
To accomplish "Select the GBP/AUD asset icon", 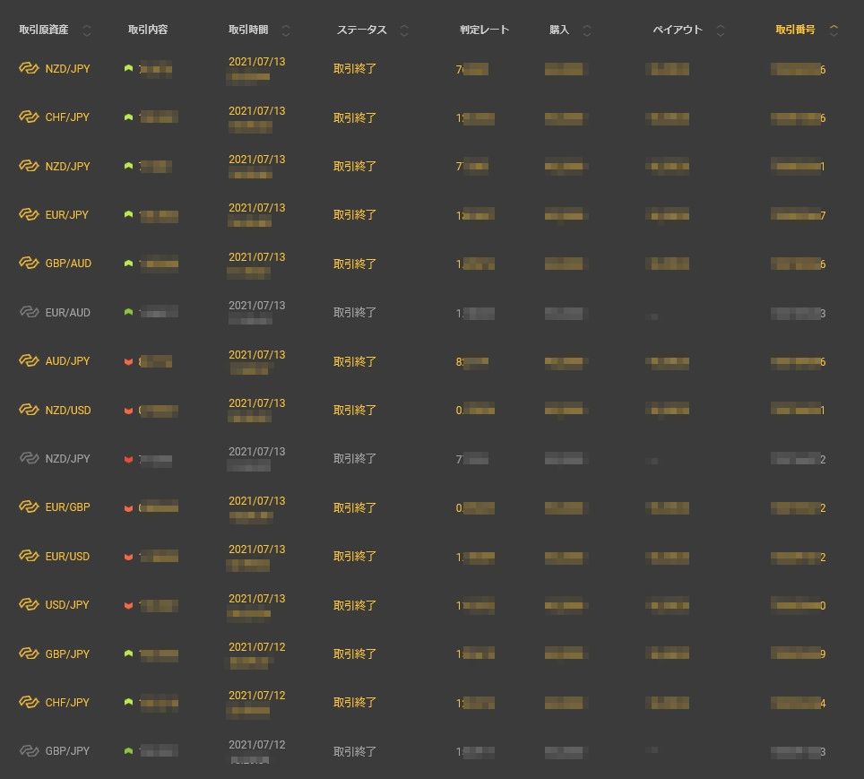I will (29, 264).
